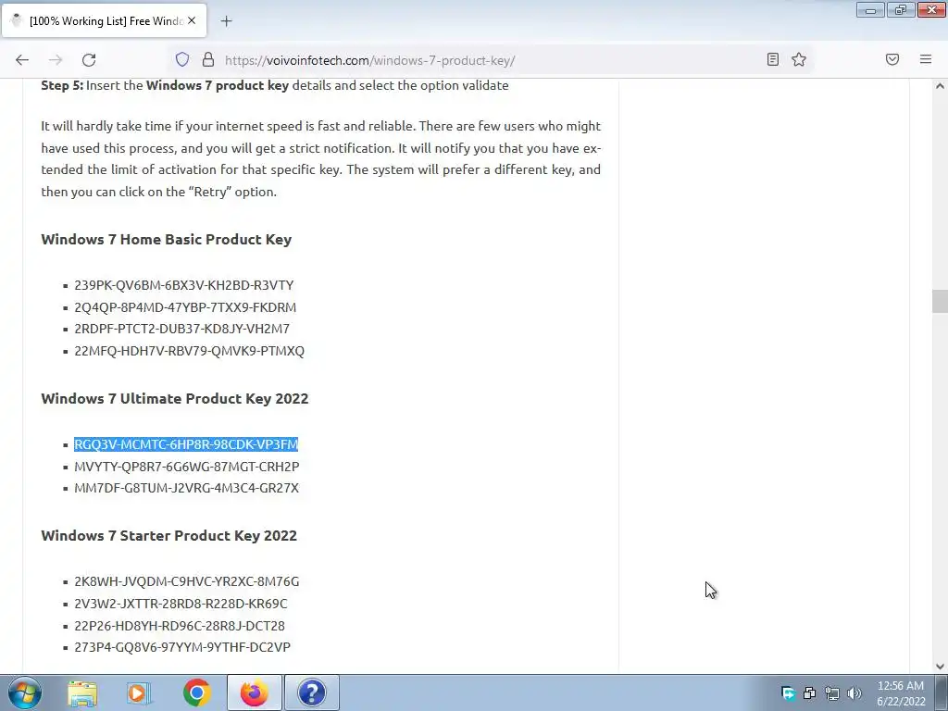Close the Free Windows tab
The image size is (948, 711).
pos(192,20)
